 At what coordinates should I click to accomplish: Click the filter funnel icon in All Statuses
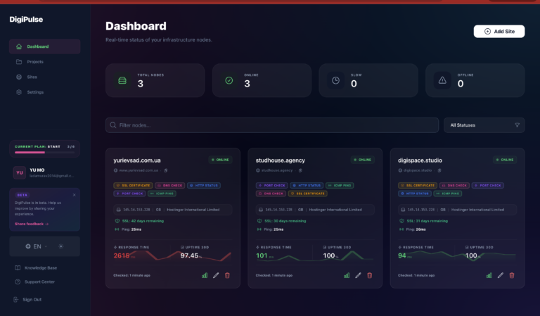[517, 125]
